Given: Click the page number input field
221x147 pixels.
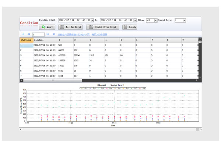Looking at the screenshot, I should coord(38,35).
